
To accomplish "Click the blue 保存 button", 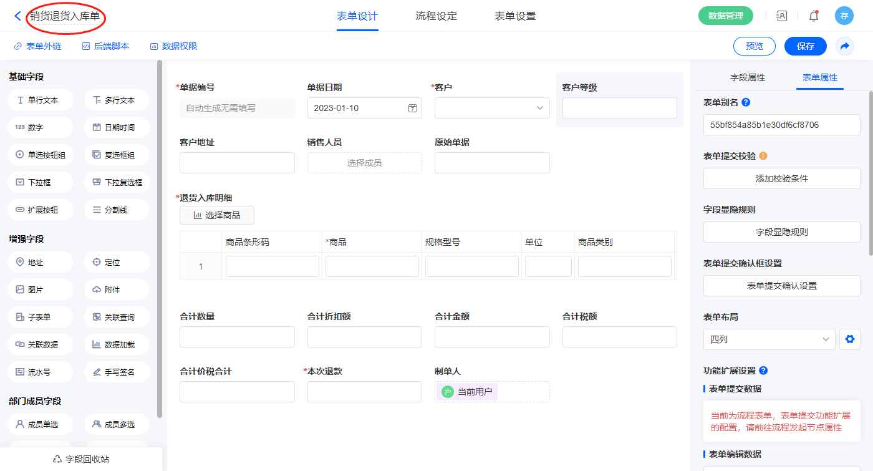I will point(805,46).
